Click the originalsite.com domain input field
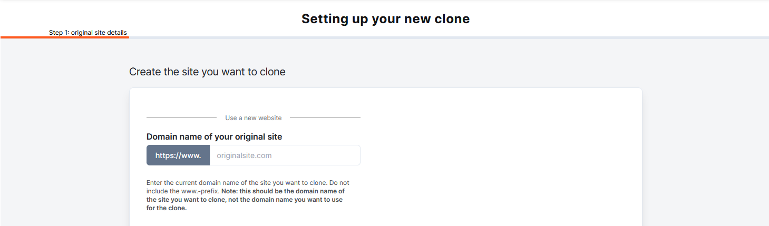Screen dimensions: 769x226 285,155
